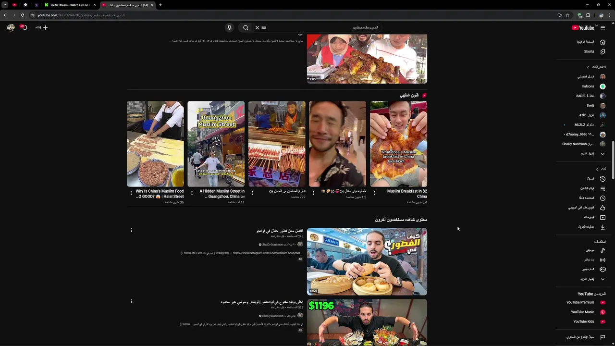Viewport: 615px width, 346px height.
Task: Start voice search with microphone
Action: pyautogui.click(x=229, y=27)
